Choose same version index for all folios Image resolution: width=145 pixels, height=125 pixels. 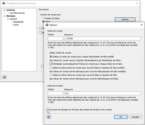[51, 75]
